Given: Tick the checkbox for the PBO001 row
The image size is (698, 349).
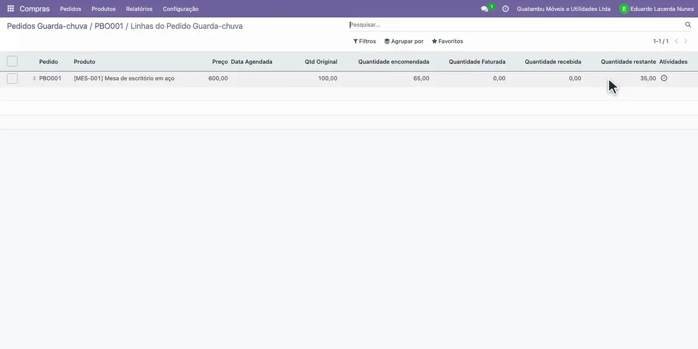Looking at the screenshot, I should [12, 79].
